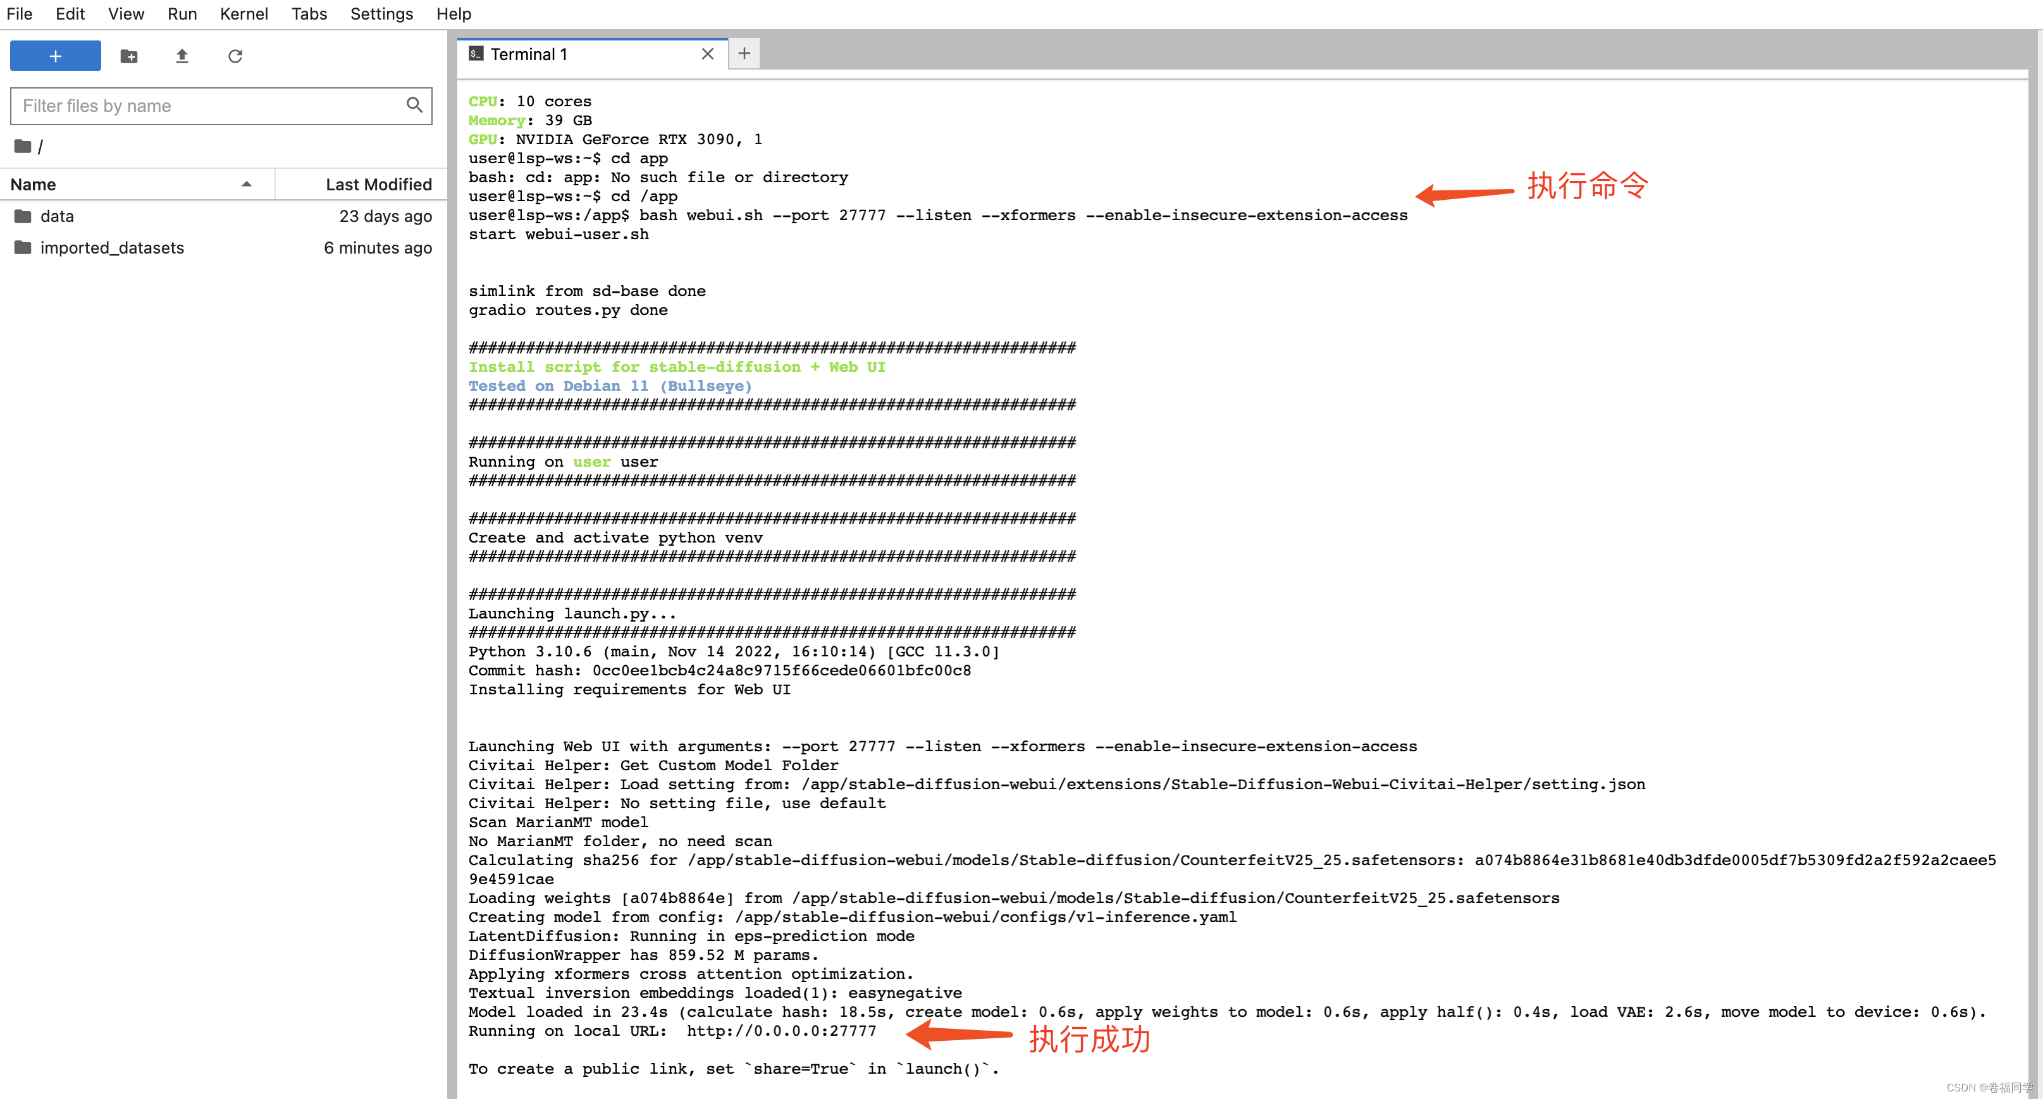Select the data folder row

coord(223,216)
